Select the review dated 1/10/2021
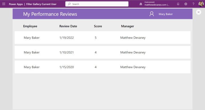Screen dimensions: 205x110 click(66, 52)
